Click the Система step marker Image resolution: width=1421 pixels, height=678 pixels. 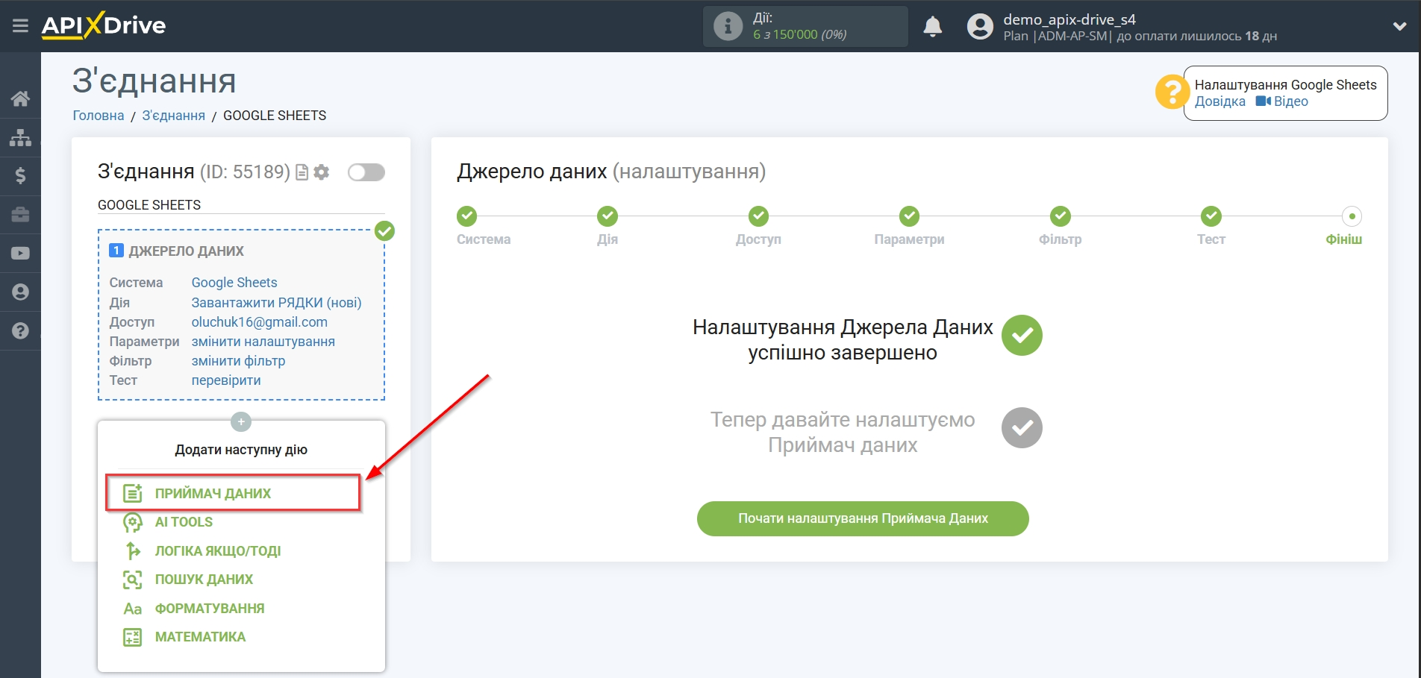pyautogui.click(x=466, y=216)
